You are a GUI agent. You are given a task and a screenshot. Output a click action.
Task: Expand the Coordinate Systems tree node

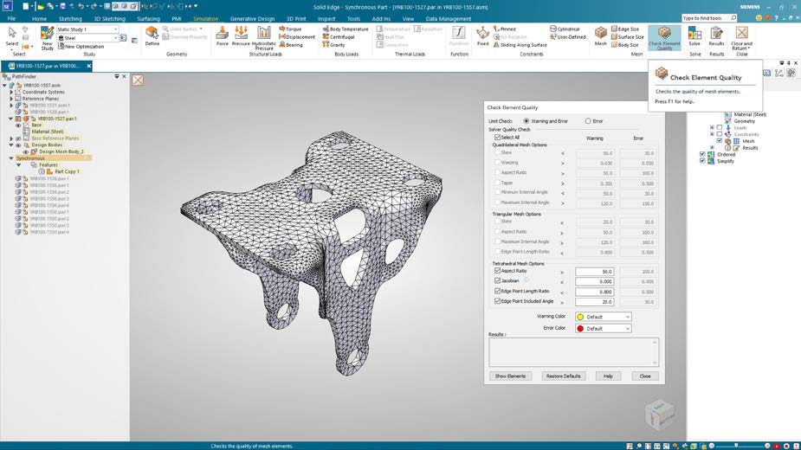[11, 92]
